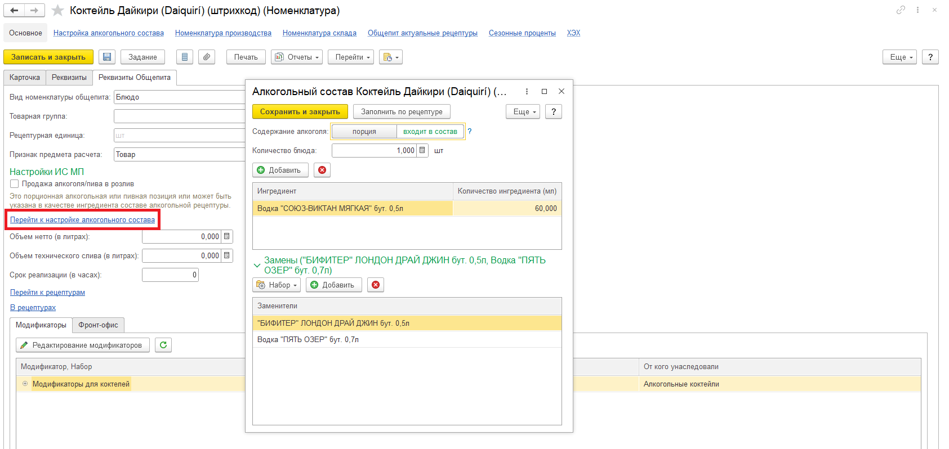The height and width of the screenshot is (449, 949).
Task: Open the Отчеты dropdown
Action: point(297,57)
